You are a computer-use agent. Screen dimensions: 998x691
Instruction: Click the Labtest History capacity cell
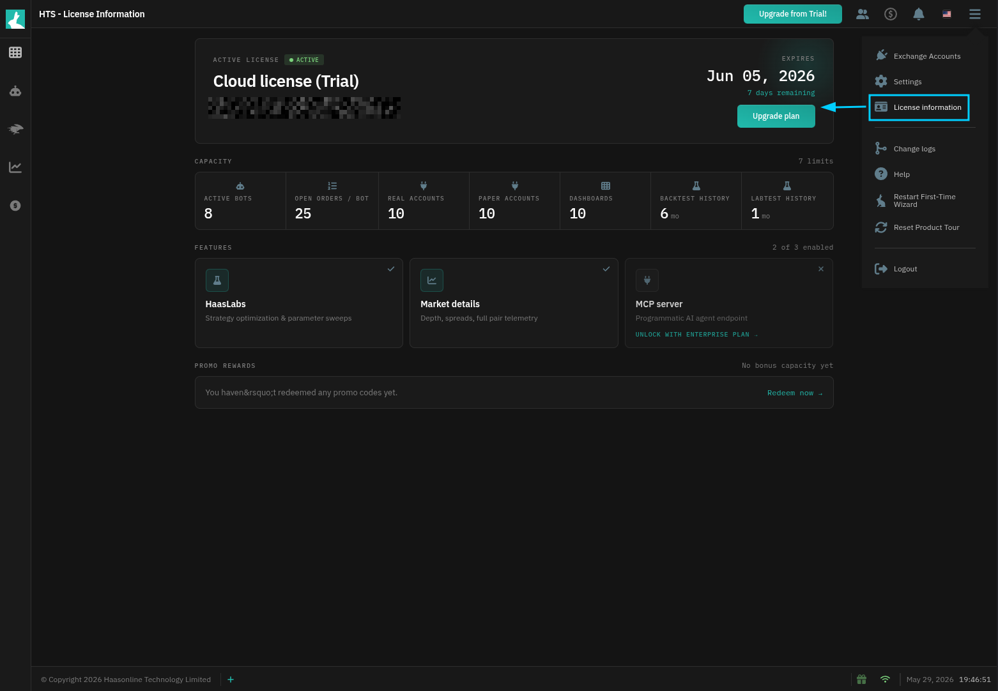click(x=787, y=201)
